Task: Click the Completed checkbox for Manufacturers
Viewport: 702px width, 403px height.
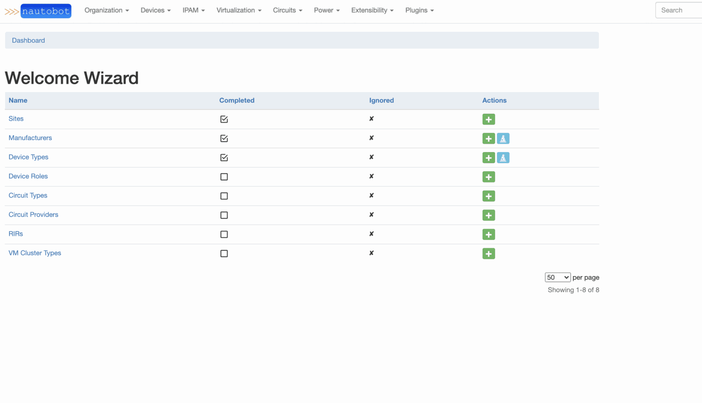Action: pos(224,138)
